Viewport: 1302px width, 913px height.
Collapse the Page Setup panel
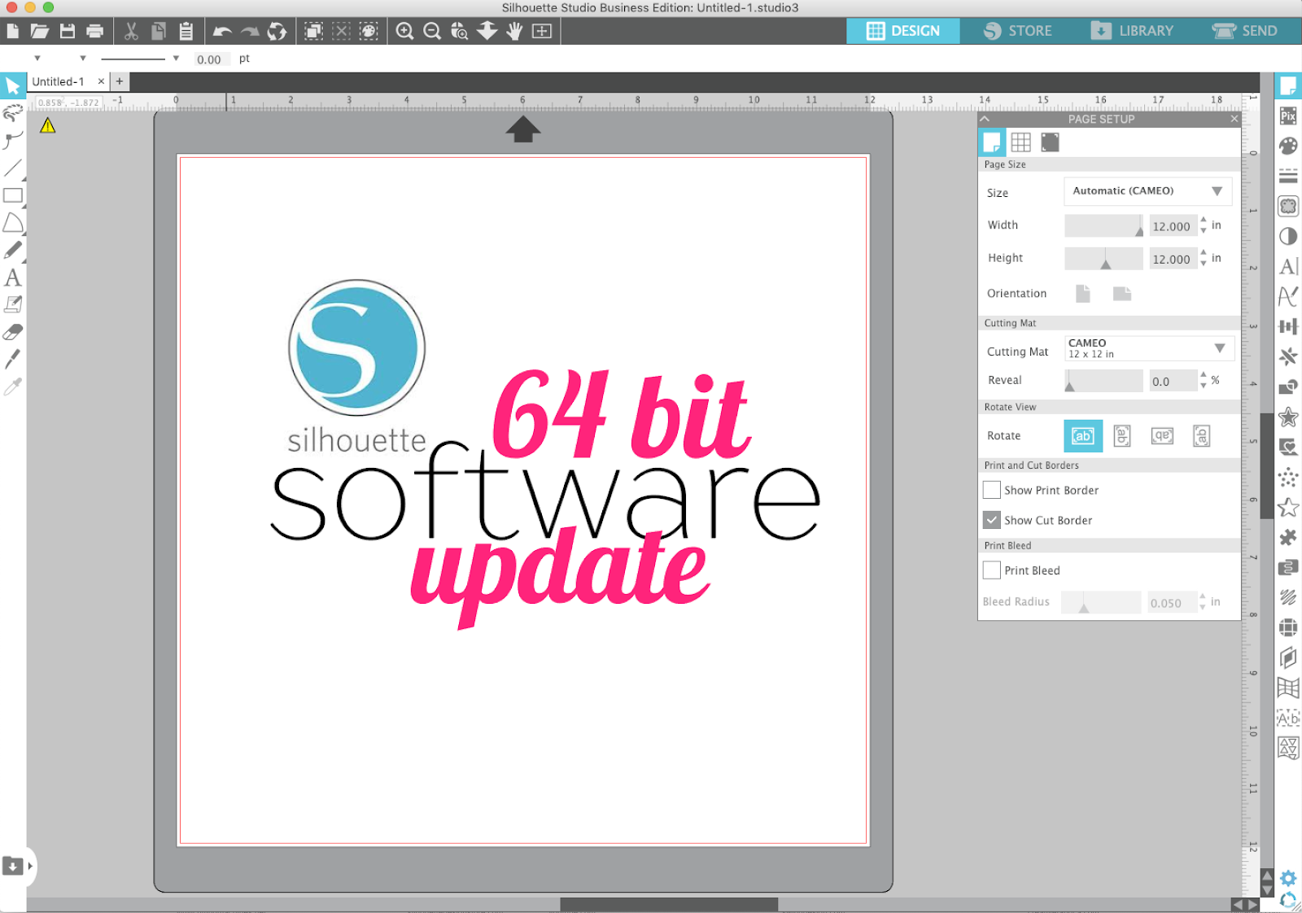click(984, 119)
